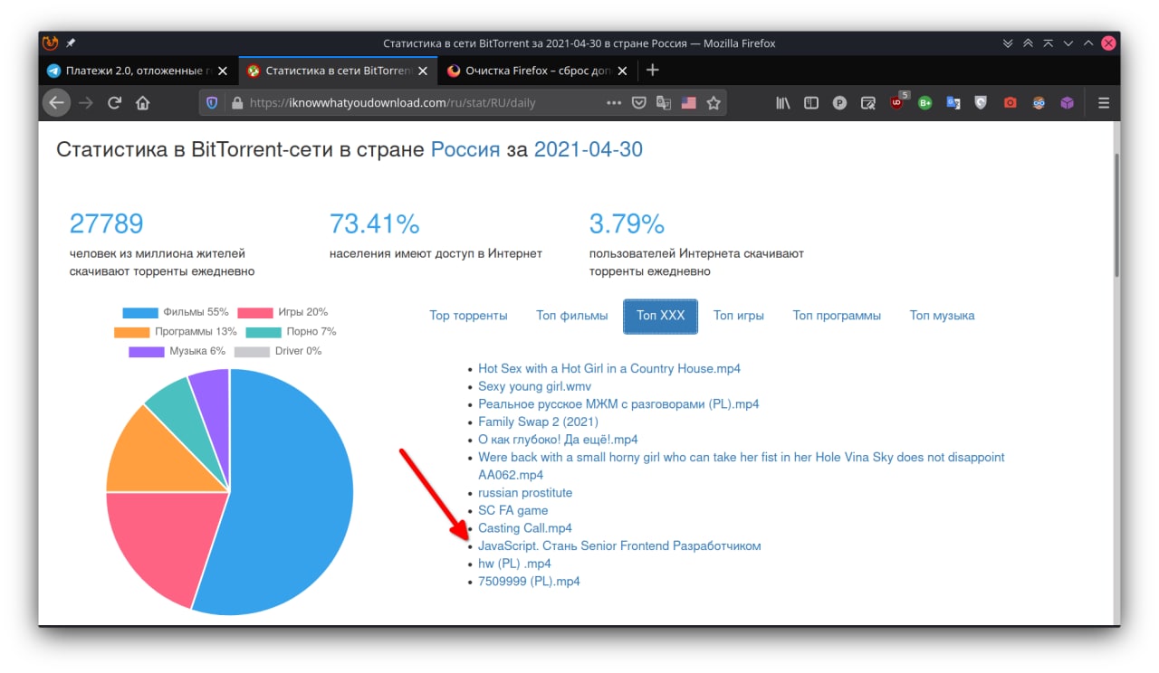Image resolution: width=1159 pixels, height=673 pixels.
Task: Open the Топ музыка tab
Action: point(942,316)
